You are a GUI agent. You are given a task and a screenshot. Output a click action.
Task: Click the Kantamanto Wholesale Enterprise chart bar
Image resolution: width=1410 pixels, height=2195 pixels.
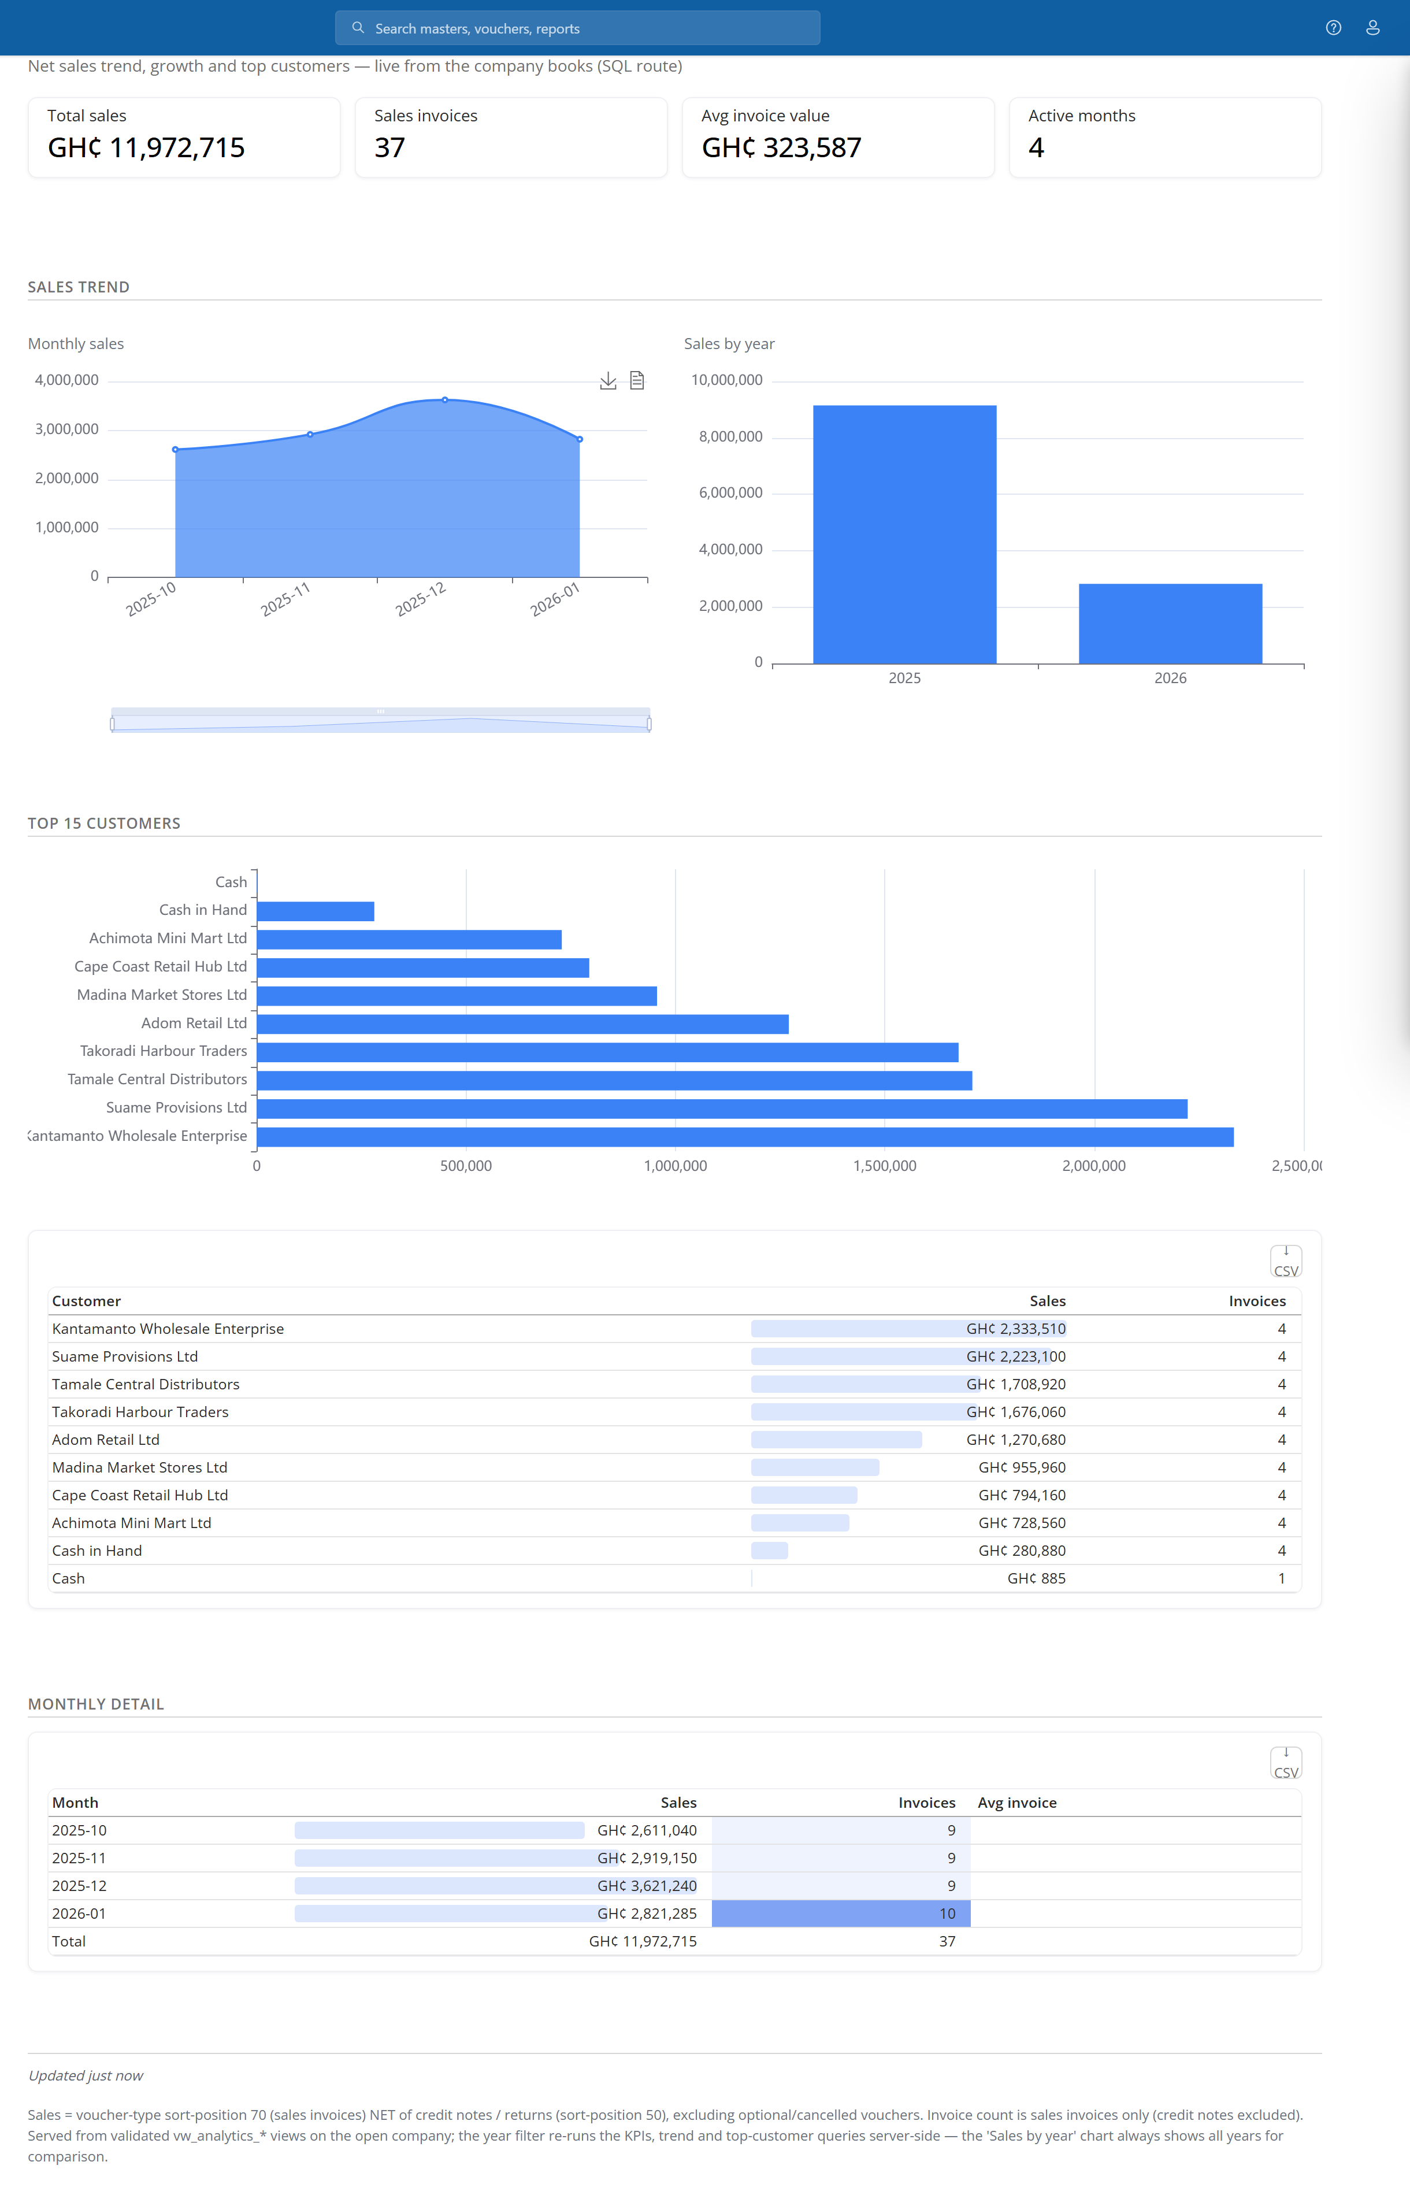(x=745, y=1136)
